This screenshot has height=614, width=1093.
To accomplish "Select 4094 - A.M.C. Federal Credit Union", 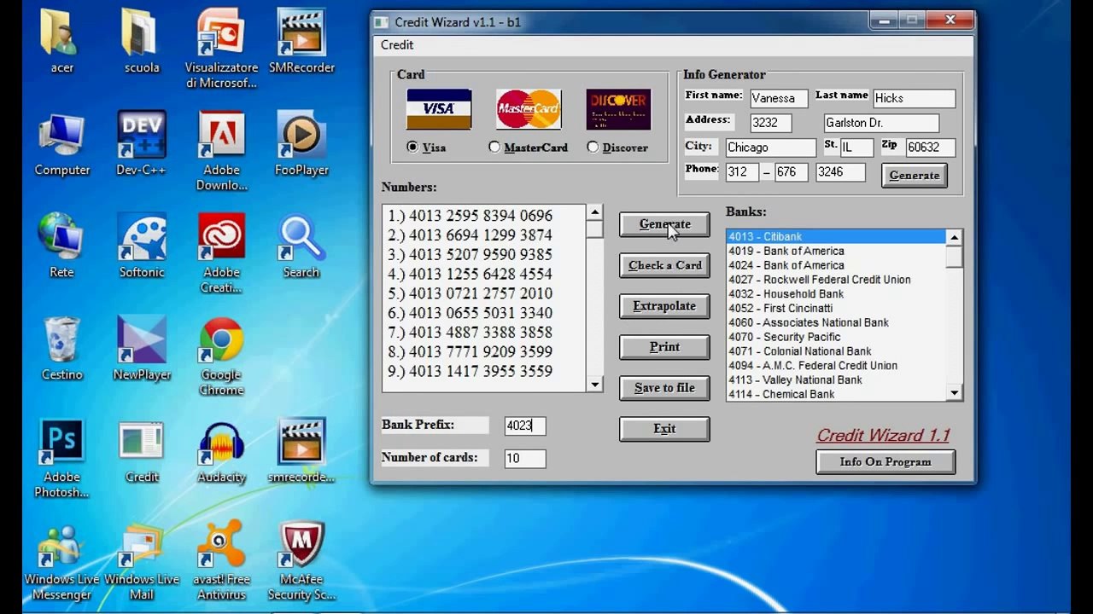I will click(x=836, y=365).
